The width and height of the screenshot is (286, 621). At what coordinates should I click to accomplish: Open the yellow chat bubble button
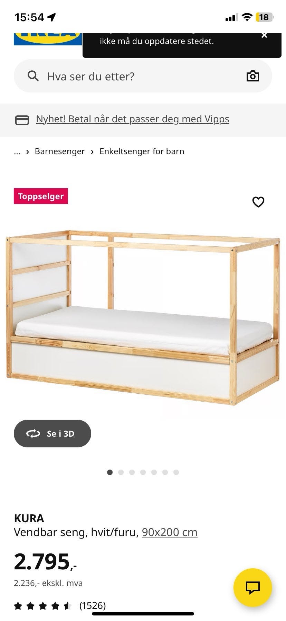(x=252, y=587)
